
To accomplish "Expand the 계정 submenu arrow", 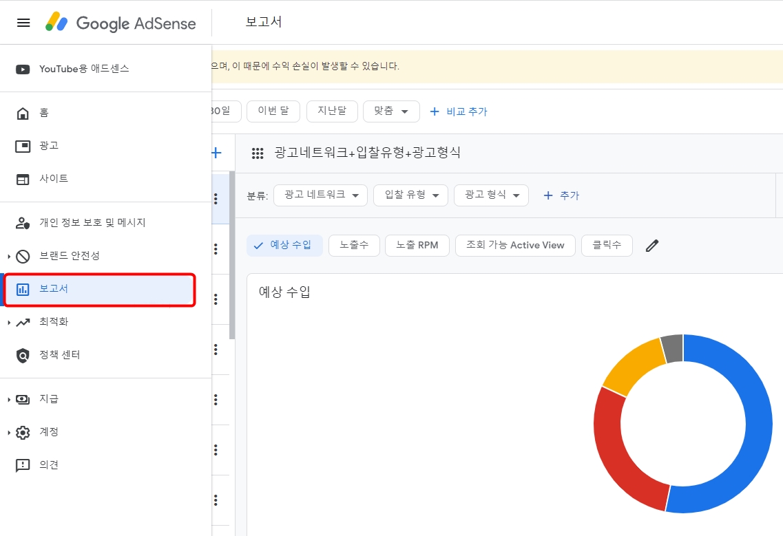I will (9, 432).
